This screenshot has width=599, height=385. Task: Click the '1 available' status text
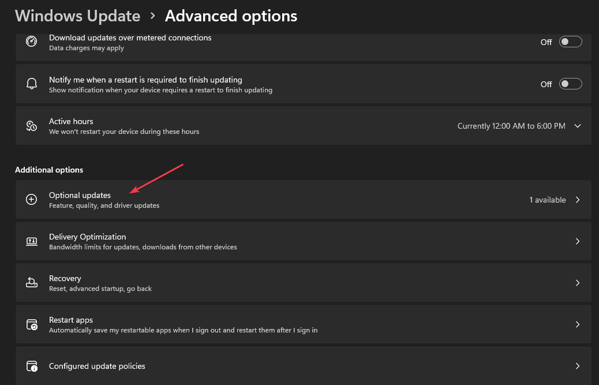point(548,200)
